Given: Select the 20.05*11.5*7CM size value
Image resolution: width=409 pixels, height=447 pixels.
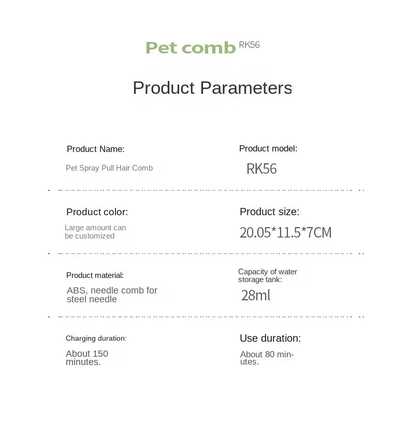Looking at the screenshot, I should 285,232.
